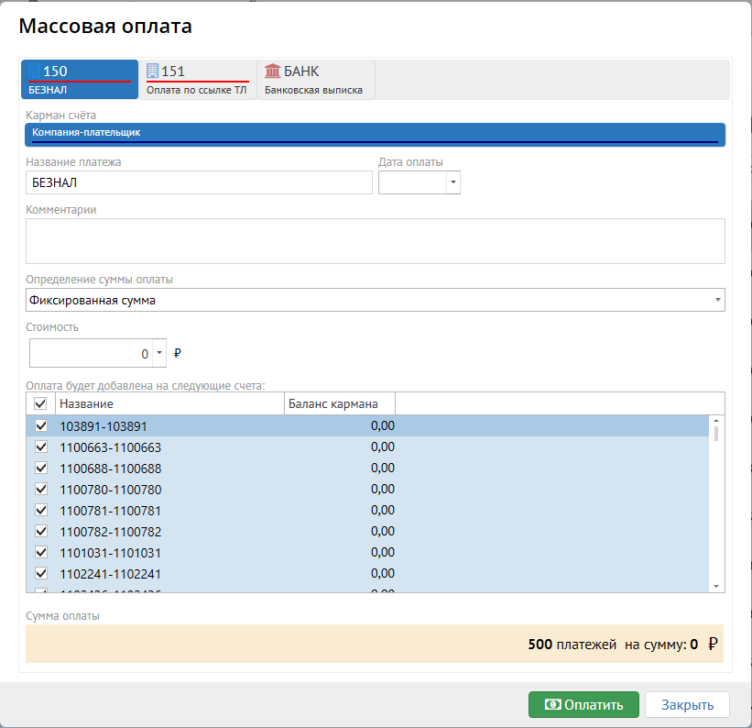Screen dimensions: 752x728
Task: Open the Стоимость amount dropdown arrow
Action: (159, 353)
